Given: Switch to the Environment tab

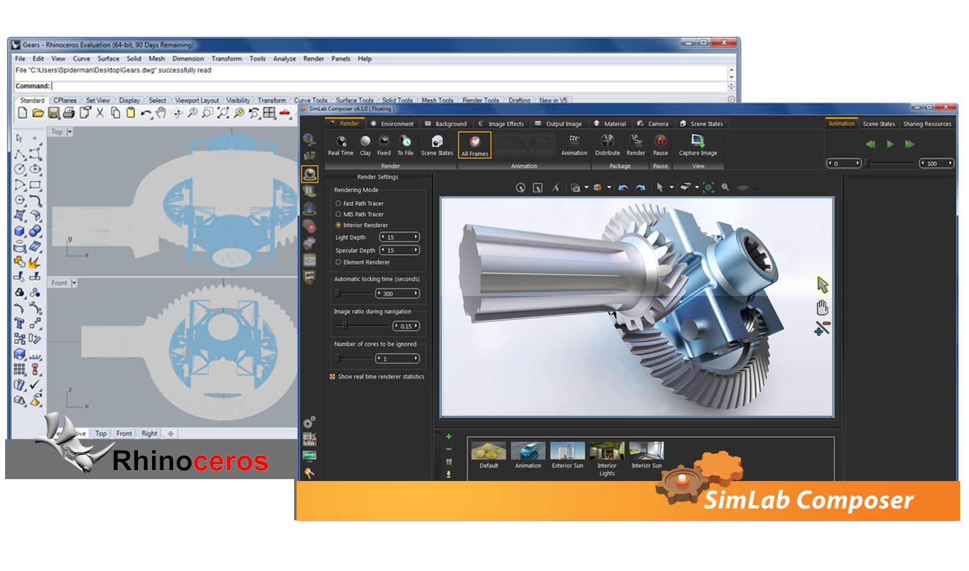Looking at the screenshot, I should pos(392,124).
